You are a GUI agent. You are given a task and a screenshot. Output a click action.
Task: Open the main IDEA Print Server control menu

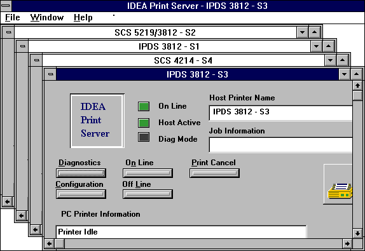[6, 6]
